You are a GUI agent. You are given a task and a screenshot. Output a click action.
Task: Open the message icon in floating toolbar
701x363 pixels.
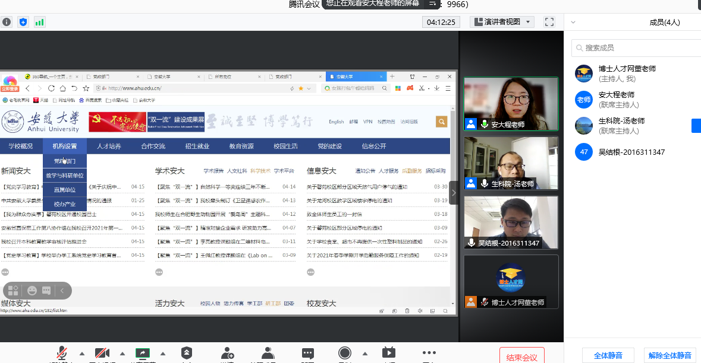(x=46, y=291)
